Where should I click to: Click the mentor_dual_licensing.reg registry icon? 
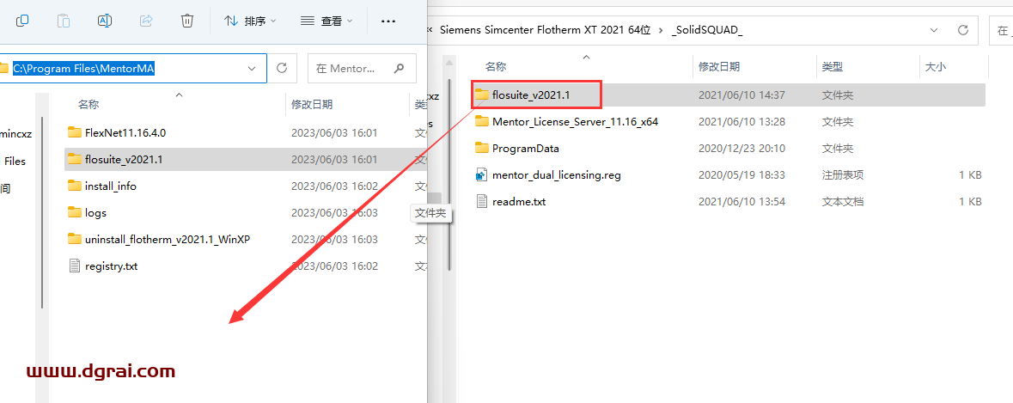482,174
